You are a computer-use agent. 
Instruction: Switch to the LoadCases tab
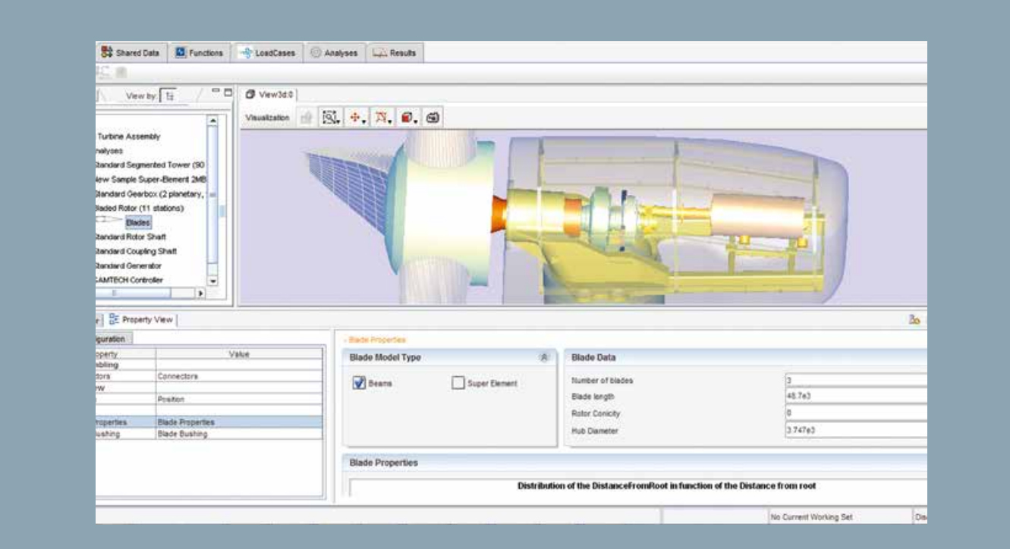pos(269,53)
